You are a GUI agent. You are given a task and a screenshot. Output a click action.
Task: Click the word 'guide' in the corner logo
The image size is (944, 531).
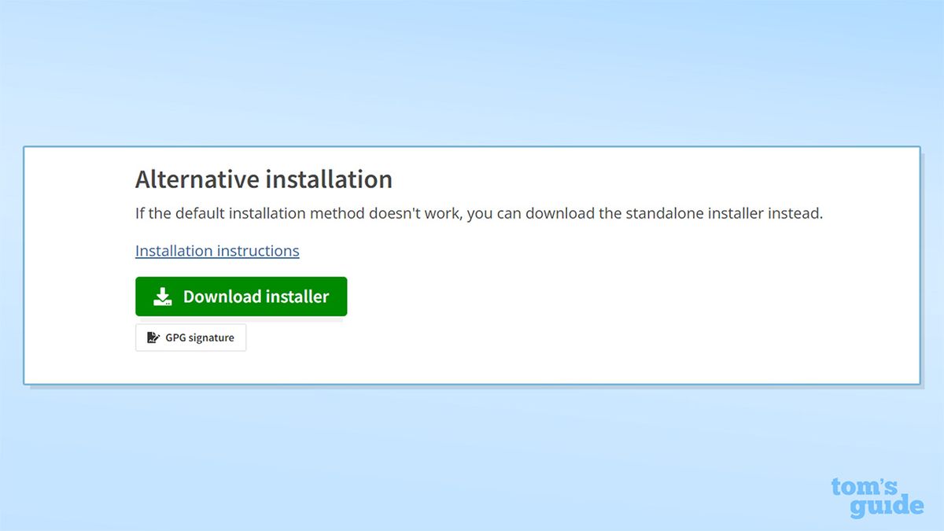887,507
